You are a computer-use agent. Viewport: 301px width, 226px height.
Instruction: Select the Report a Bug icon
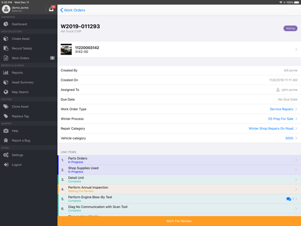6,140
